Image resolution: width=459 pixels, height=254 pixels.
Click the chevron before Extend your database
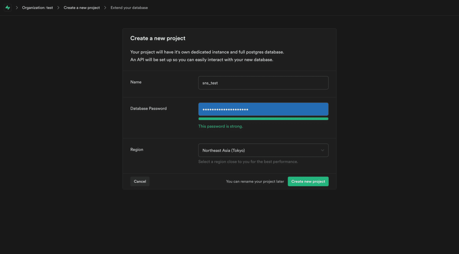(x=105, y=8)
